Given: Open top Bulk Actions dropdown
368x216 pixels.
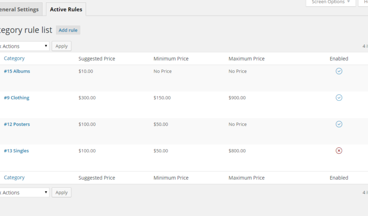Looking at the screenshot, I should [24, 46].
